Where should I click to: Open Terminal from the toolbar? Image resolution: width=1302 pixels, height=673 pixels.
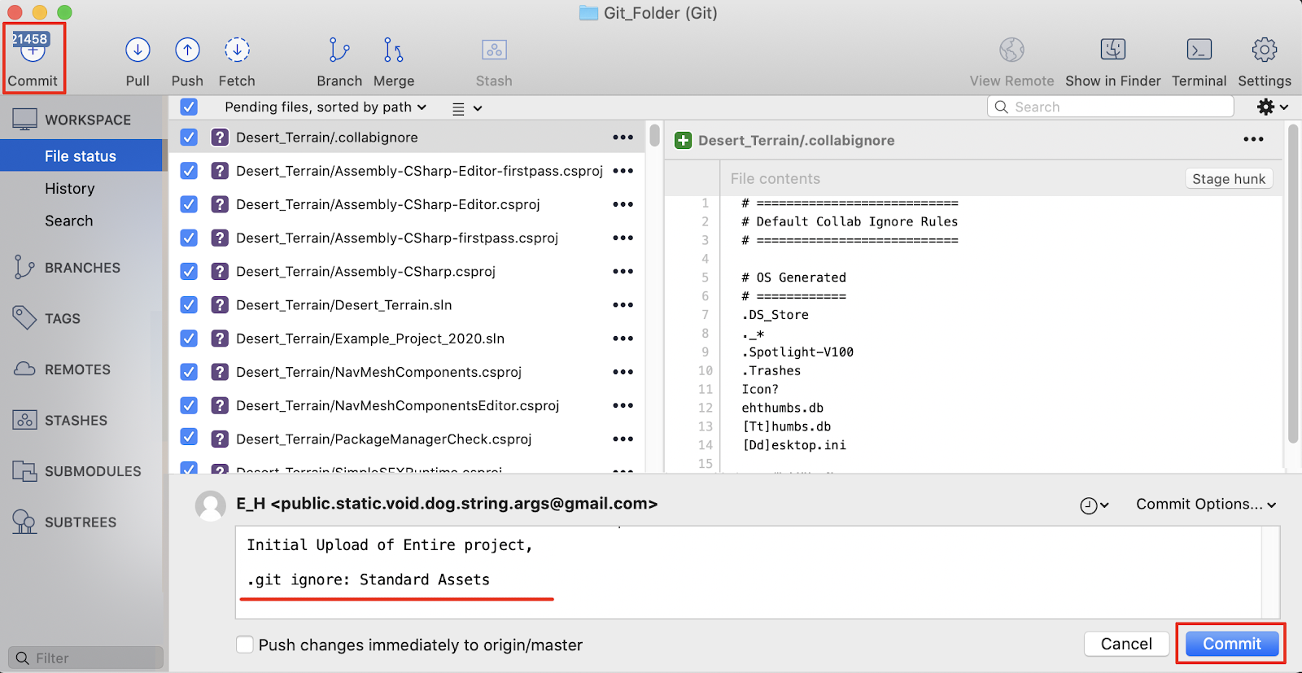(x=1199, y=51)
